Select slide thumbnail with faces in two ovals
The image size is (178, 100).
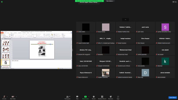tap(6, 49)
